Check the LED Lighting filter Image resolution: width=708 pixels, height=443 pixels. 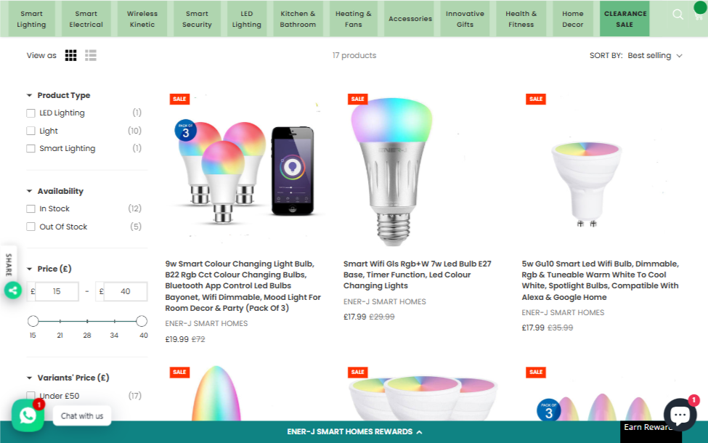(x=30, y=113)
